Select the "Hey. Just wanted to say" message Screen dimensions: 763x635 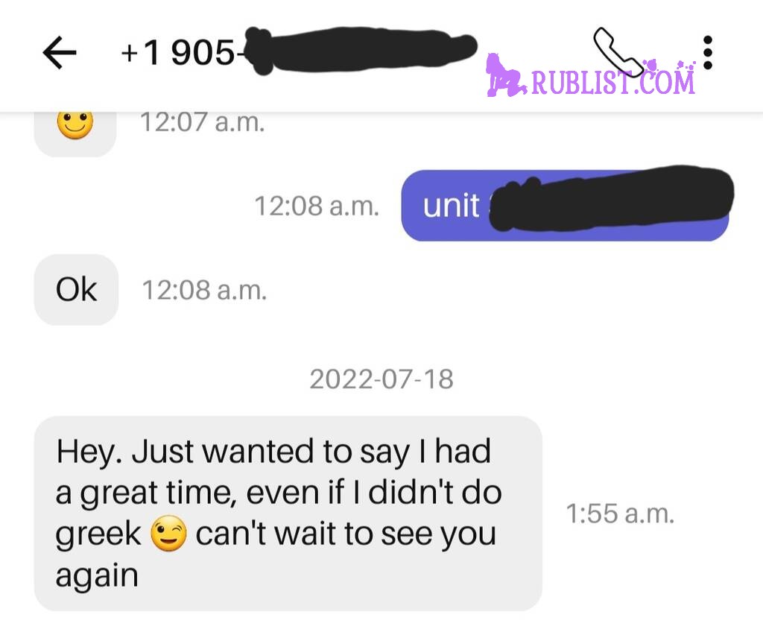pyautogui.click(x=288, y=514)
